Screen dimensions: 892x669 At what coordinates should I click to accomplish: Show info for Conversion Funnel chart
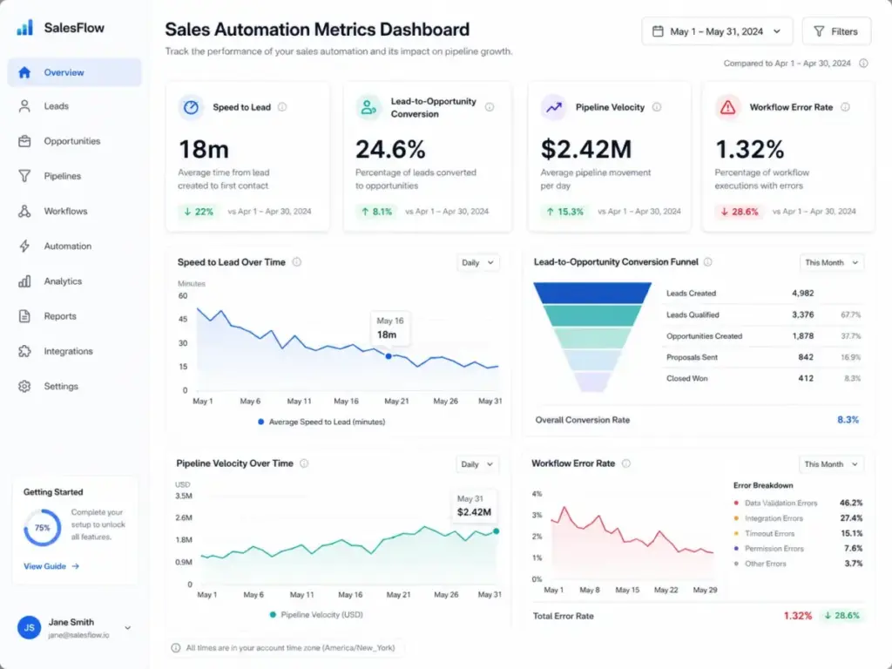point(707,262)
